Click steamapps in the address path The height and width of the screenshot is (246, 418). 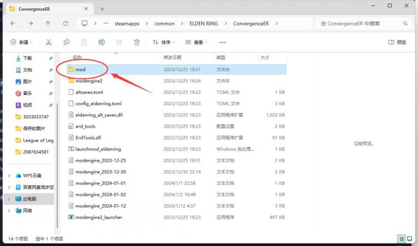127,23
